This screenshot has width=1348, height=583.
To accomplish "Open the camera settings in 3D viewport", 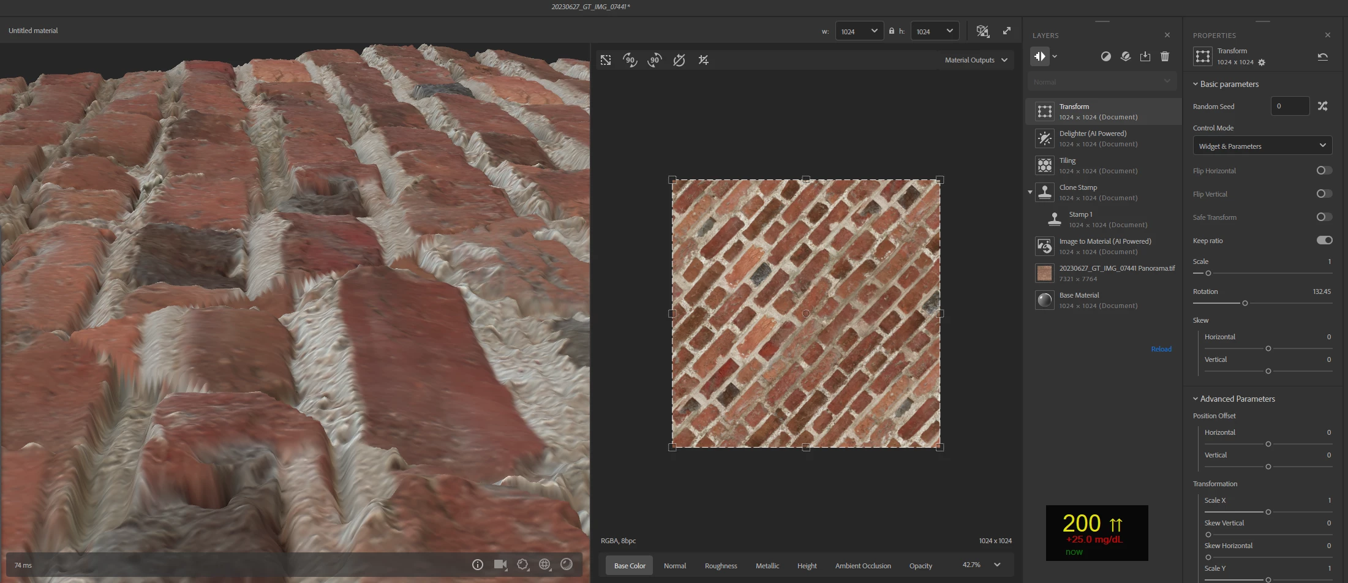I will (x=500, y=565).
